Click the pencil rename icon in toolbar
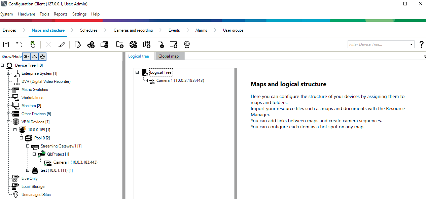This screenshot has width=426, height=199. (62, 44)
